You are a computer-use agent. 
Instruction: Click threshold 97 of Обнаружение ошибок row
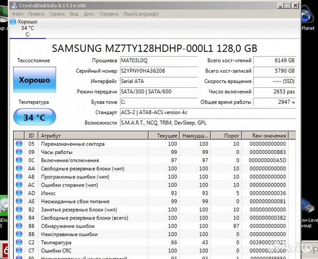(x=236, y=226)
